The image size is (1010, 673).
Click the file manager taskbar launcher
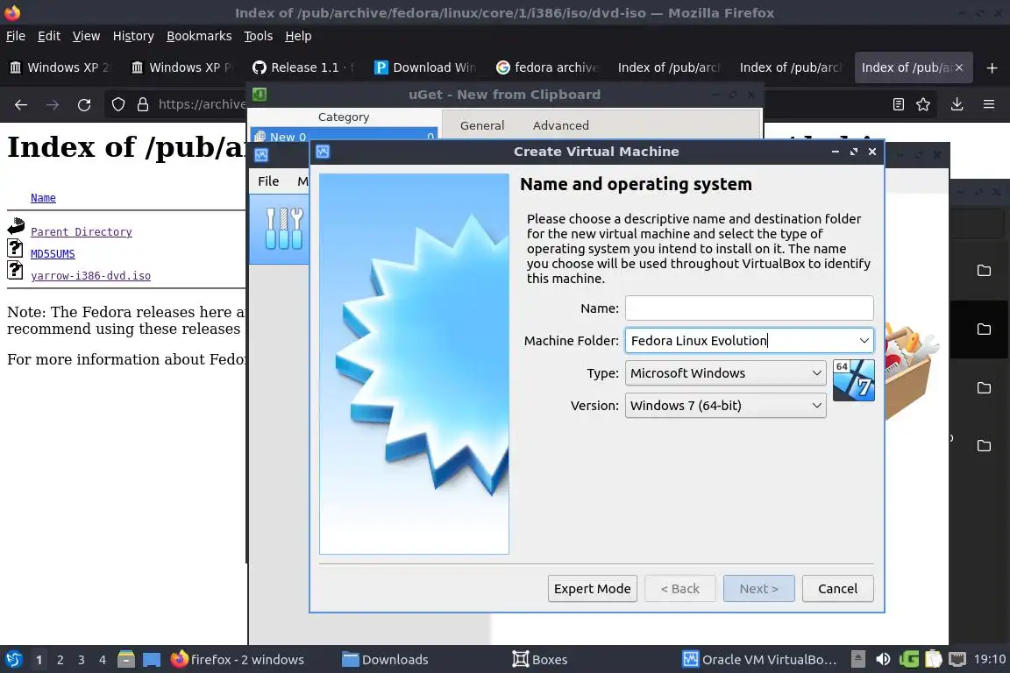pyautogui.click(x=126, y=659)
